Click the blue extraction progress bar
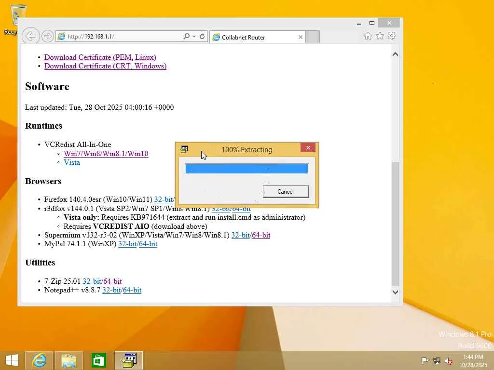This screenshot has width=494, height=370. pyautogui.click(x=247, y=169)
